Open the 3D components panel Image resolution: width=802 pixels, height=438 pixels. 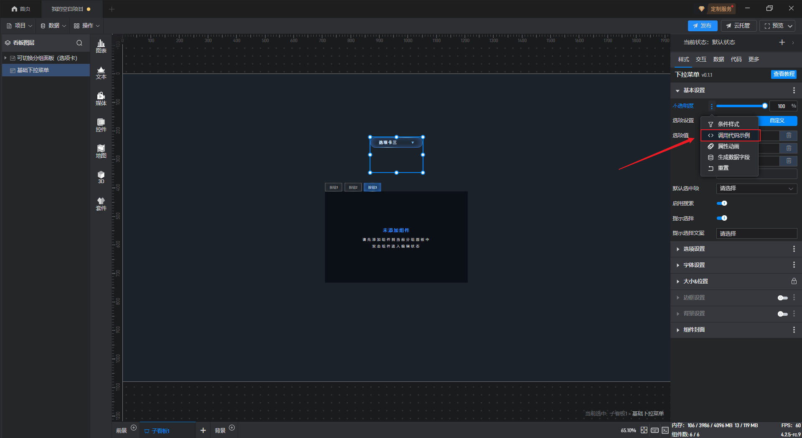coord(101,177)
